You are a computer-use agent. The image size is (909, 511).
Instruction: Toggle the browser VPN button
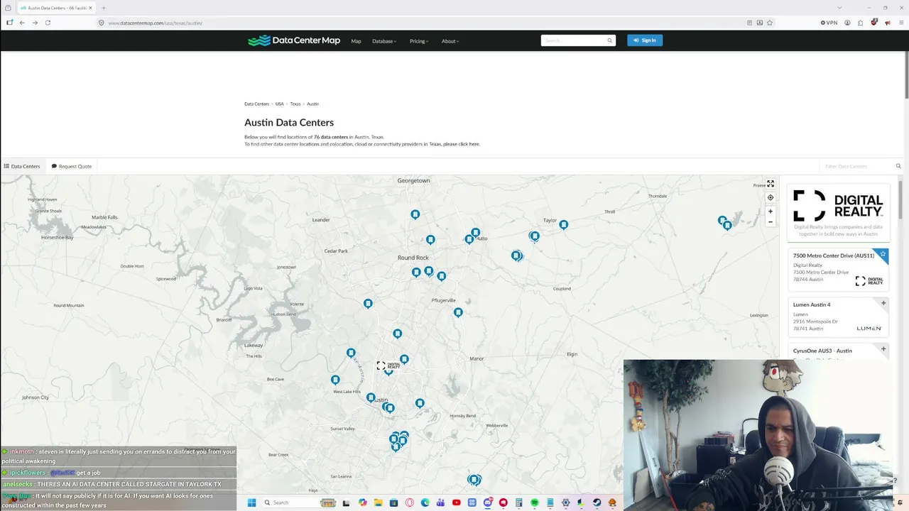829,23
